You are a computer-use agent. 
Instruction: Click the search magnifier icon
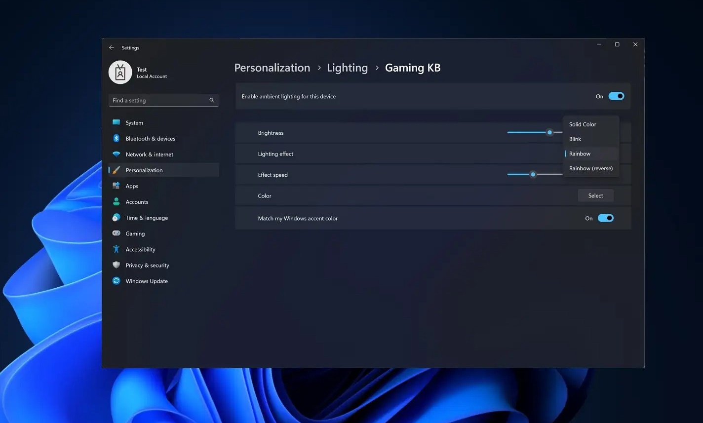tap(212, 100)
